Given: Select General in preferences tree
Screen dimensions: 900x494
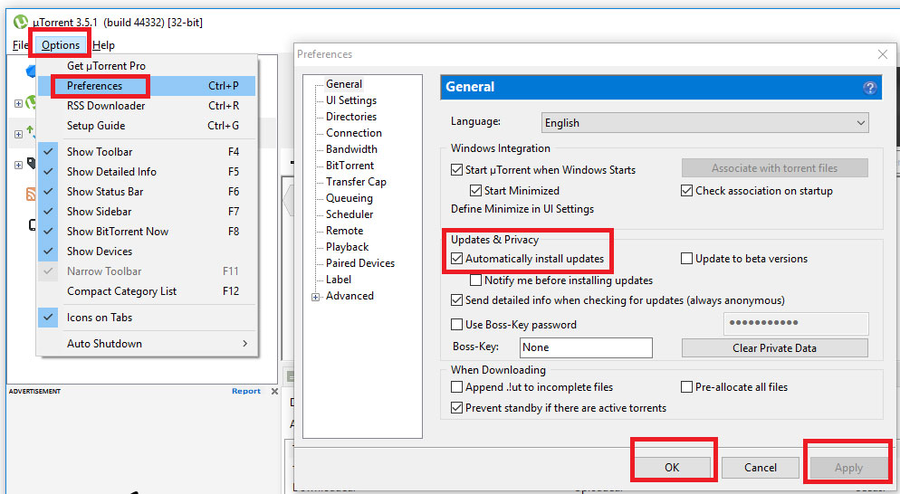Looking at the screenshot, I should coord(344,84).
